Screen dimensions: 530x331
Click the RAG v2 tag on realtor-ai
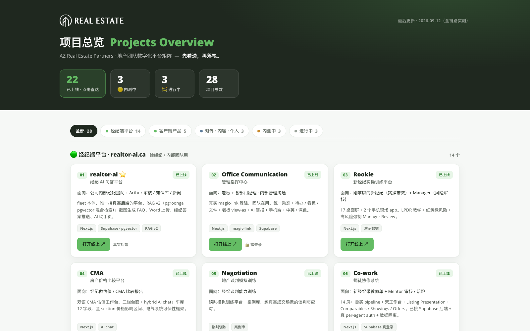pyautogui.click(x=151, y=228)
